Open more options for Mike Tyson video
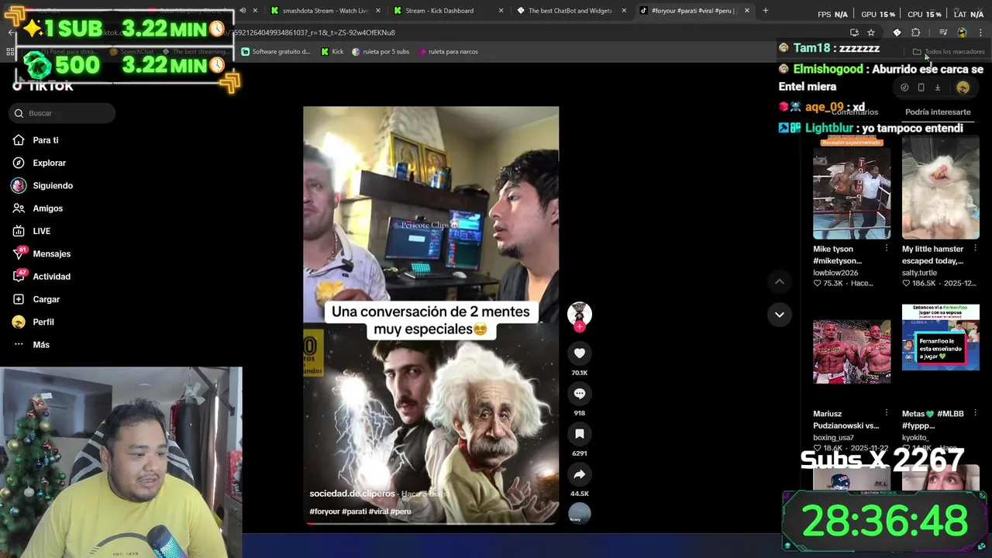The image size is (992, 558). coord(887,249)
